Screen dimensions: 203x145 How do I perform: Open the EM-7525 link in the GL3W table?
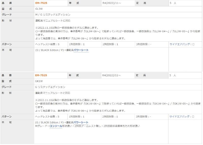[x=41, y=3]
